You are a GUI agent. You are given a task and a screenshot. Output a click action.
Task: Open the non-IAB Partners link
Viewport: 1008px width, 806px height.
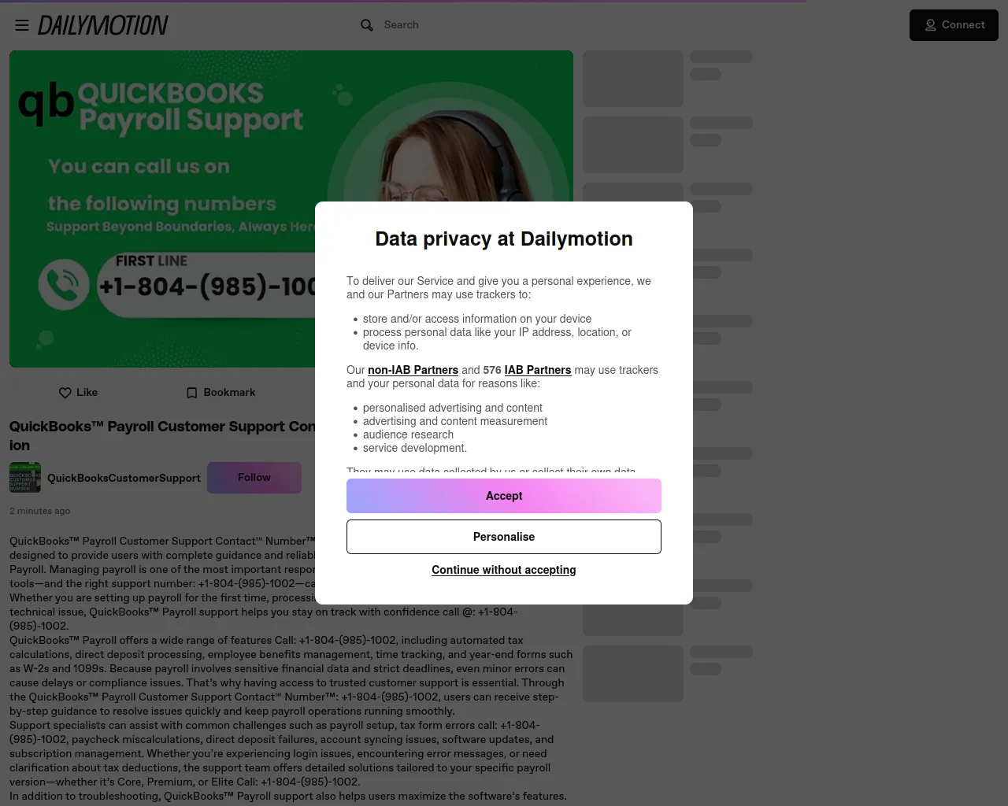tap(413, 370)
